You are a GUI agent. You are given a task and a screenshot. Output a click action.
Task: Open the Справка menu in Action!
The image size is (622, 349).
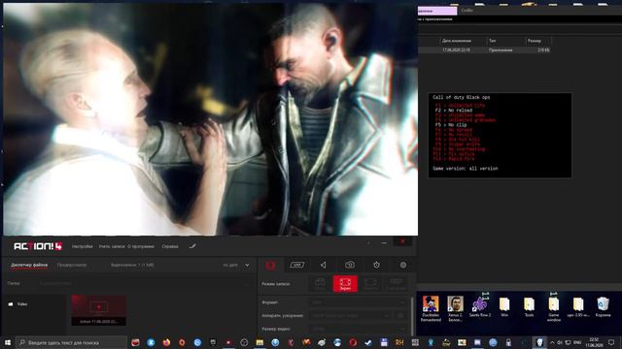[170, 246]
